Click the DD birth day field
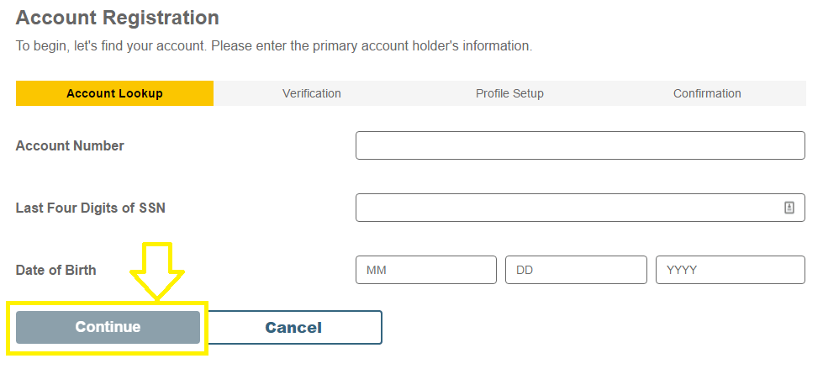823x369 pixels. (576, 271)
